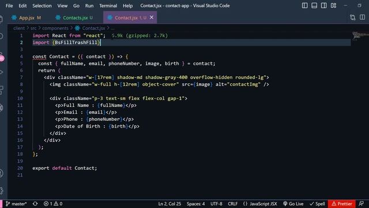Screen dimensions: 369x208
Task: Start the server with Go Live
Action: (293, 204)
